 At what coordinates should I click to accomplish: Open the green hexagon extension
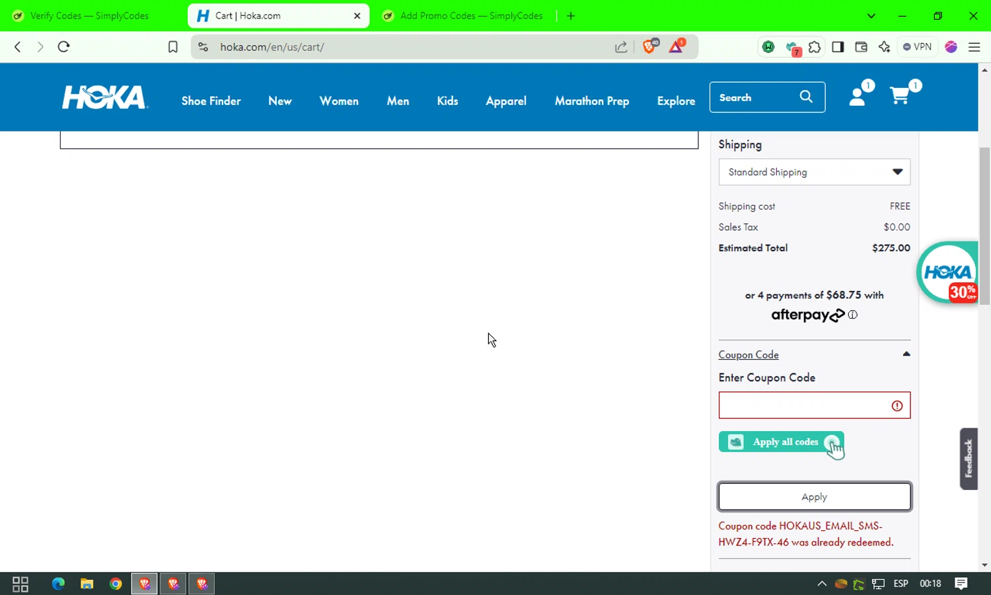click(768, 47)
